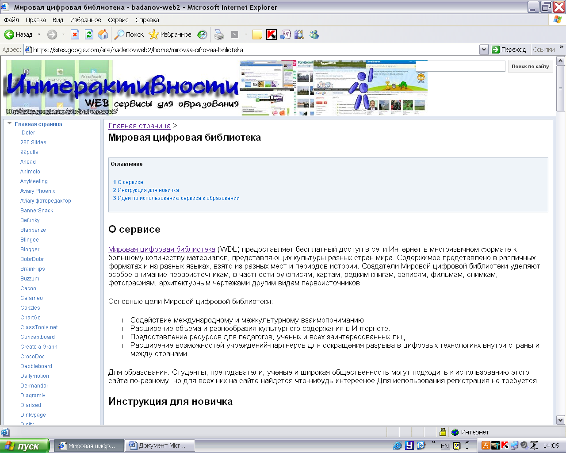
Task: Click the Home page icon
Action: coord(103,35)
